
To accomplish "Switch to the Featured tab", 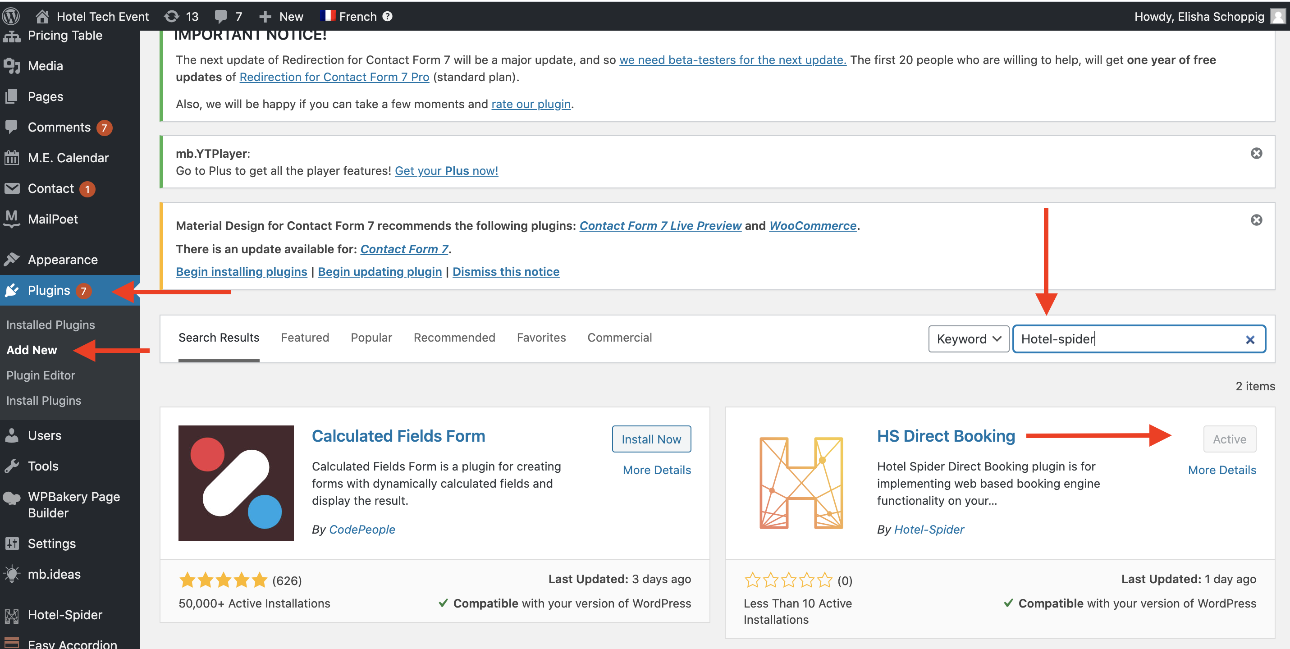I will [305, 338].
